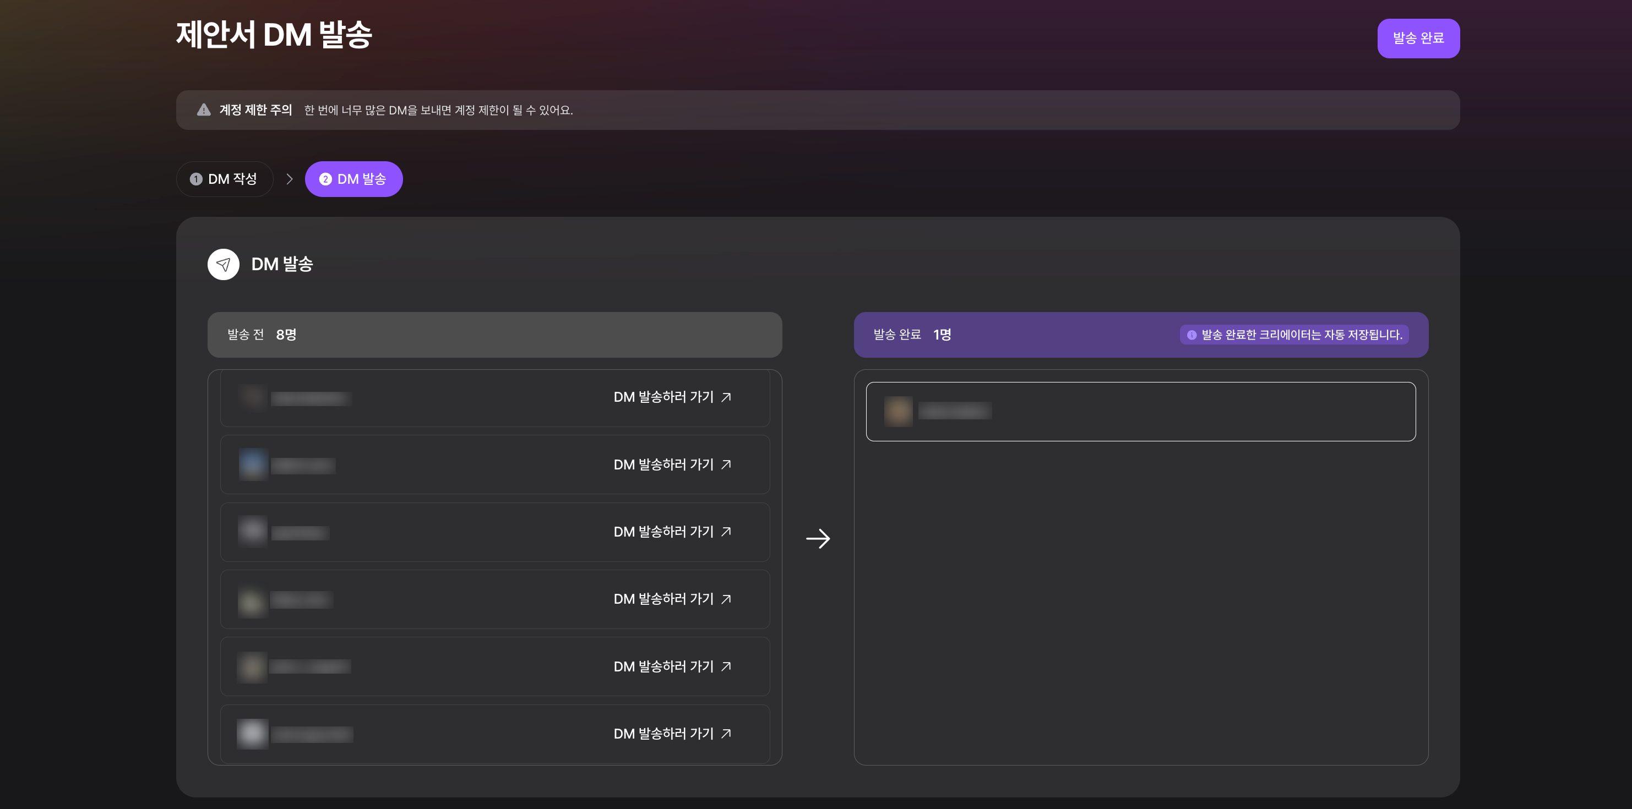The width and height of the screenshot is (1632, 809).
Task: Click the blue avatar of the second creator
Action: (x=253, y=464)
